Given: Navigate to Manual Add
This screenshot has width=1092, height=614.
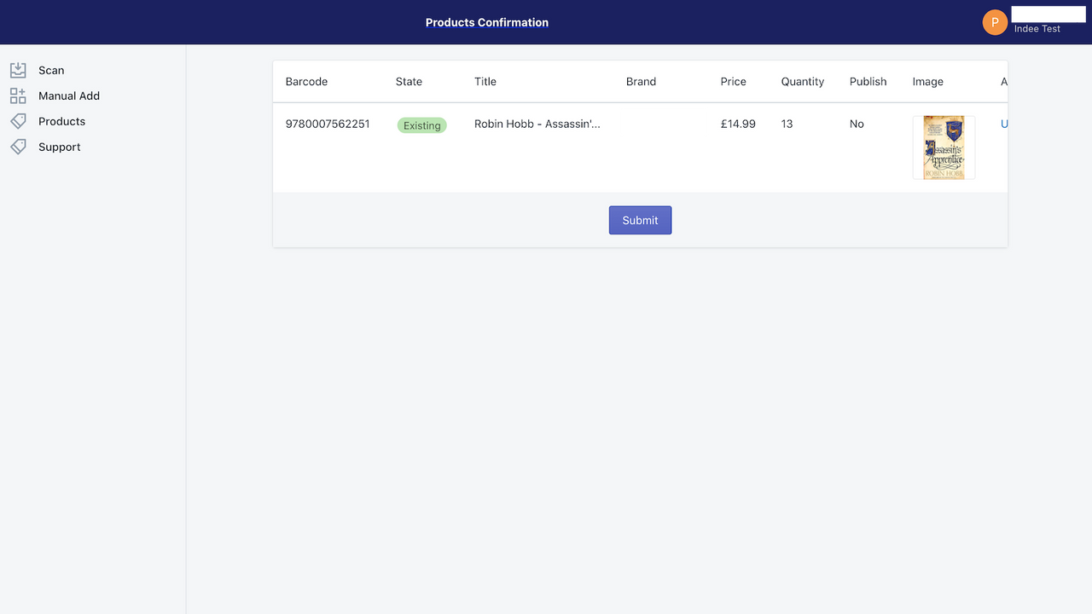Looking at the screenshot, I should 68,96.
